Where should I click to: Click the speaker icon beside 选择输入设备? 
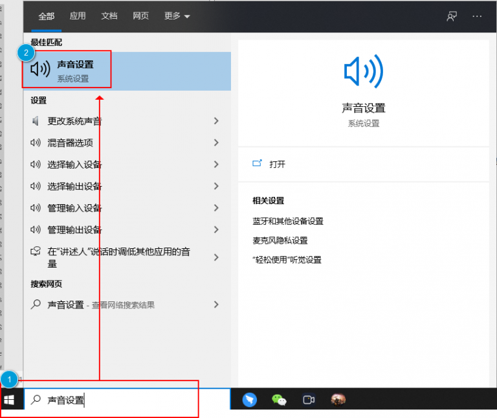(36, 165)
